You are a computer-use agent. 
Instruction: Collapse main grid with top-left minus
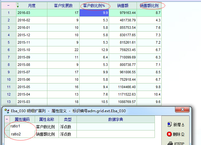coord(8,6)
